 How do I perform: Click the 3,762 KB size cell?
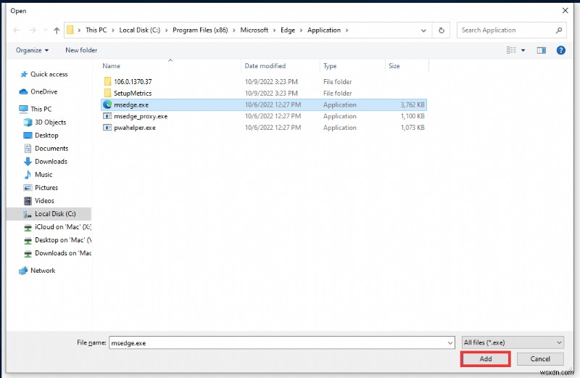pos(413,104)
